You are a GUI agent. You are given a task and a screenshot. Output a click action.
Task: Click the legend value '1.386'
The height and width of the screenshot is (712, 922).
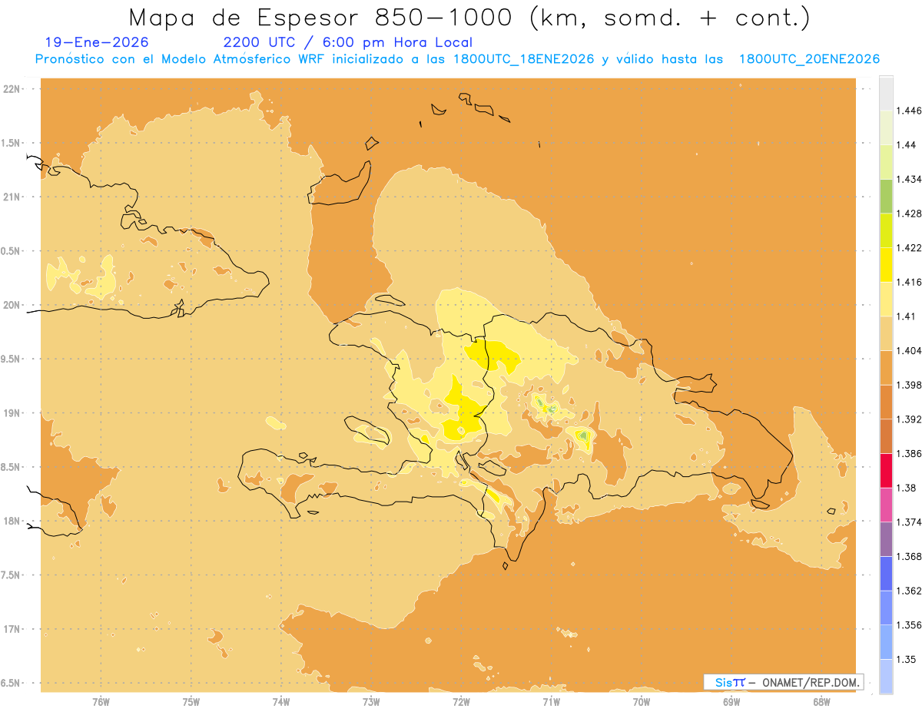[909, 454]
